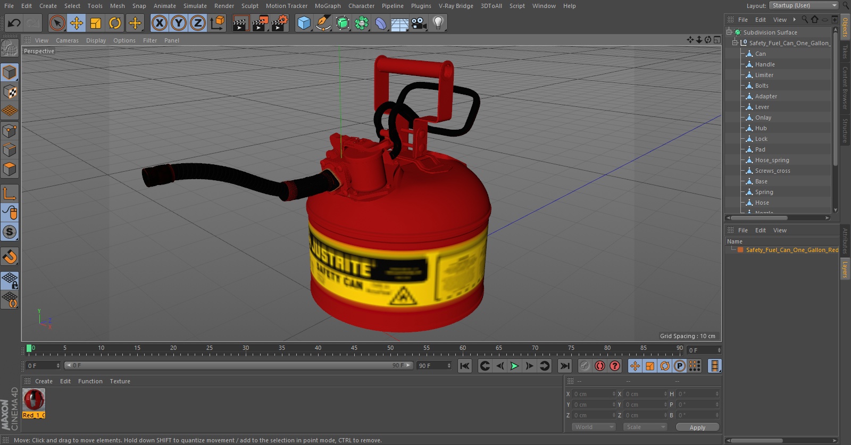Open the Scale mode dropdown
The height and width of the screenshot is (445, 851).
point(645,427)
